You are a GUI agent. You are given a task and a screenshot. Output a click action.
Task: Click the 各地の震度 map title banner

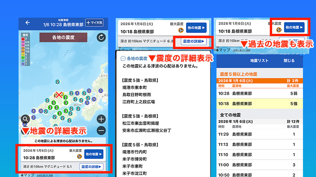[64, 38]
